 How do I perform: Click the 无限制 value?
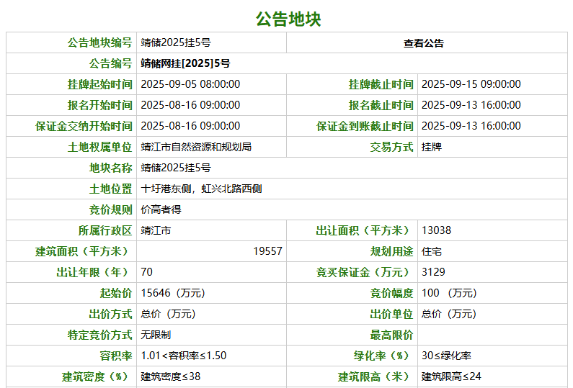tap(156, 335)
